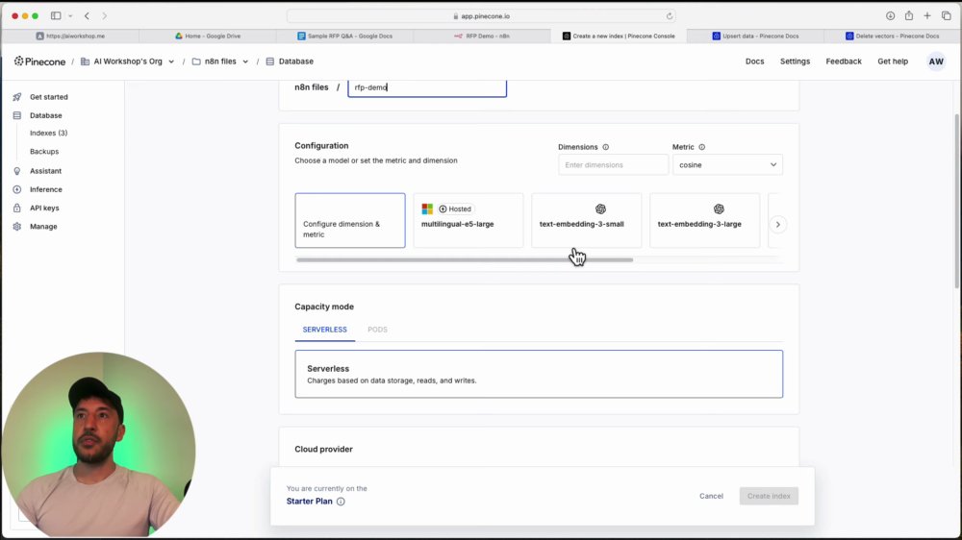The image size is (962, 540).
Task: Open Settings in header
Action: (x=796, y=61)
